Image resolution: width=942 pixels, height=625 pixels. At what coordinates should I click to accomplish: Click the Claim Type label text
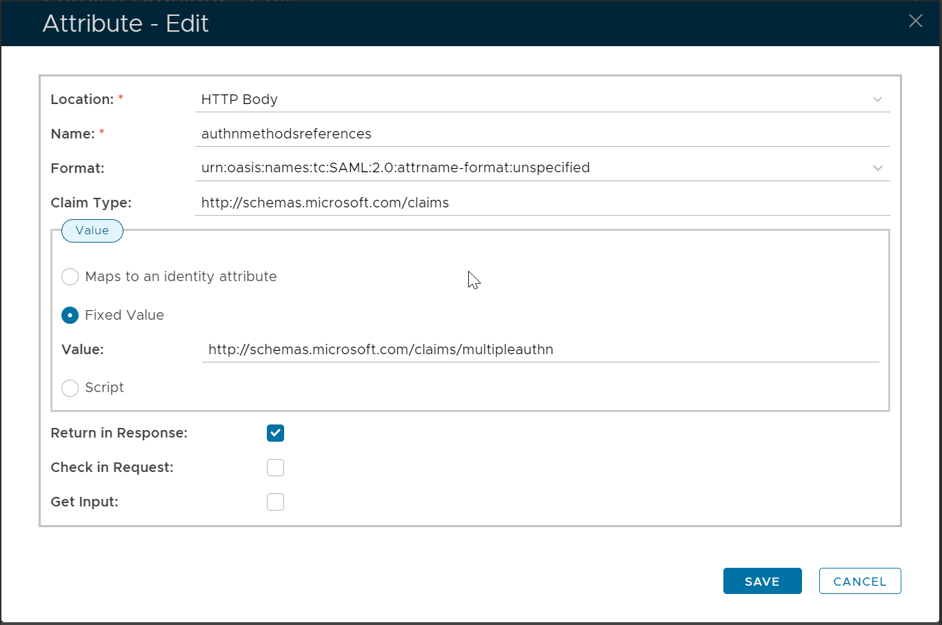(x=91, y=203)
